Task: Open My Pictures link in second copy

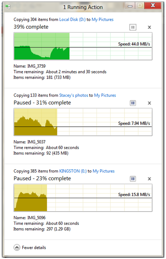Action: point(105,95)
